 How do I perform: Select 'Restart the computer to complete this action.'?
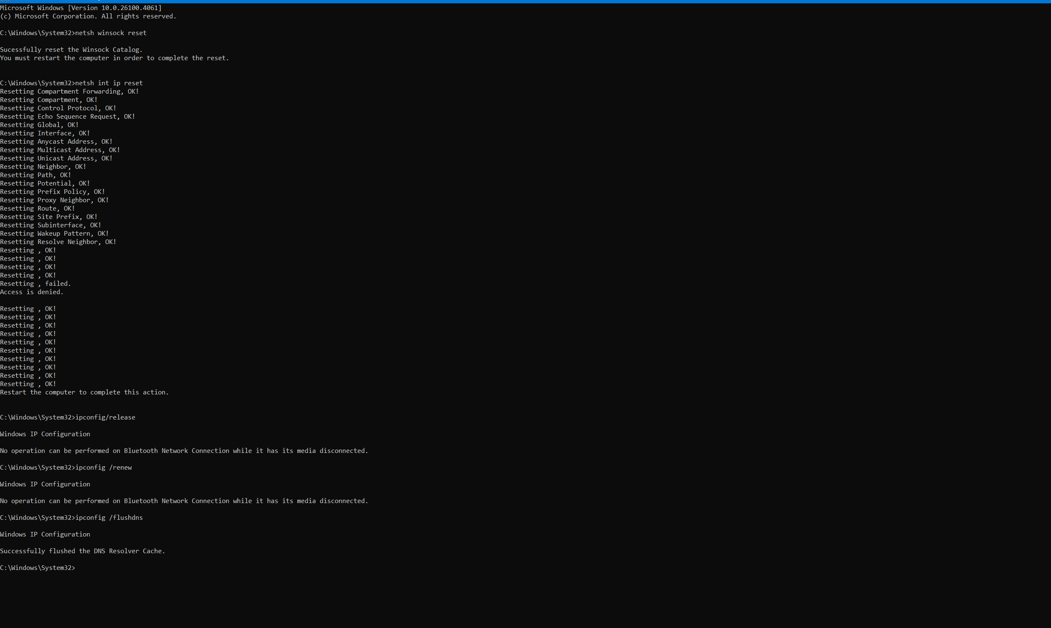84,392
